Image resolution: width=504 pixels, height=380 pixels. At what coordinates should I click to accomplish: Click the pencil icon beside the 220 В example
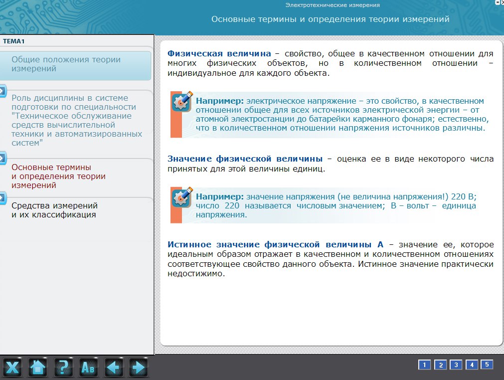pos(182,197)
